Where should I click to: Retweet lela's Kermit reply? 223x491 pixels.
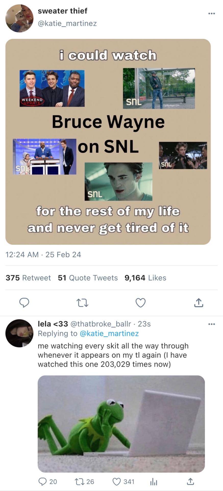(x=79, y=482)
